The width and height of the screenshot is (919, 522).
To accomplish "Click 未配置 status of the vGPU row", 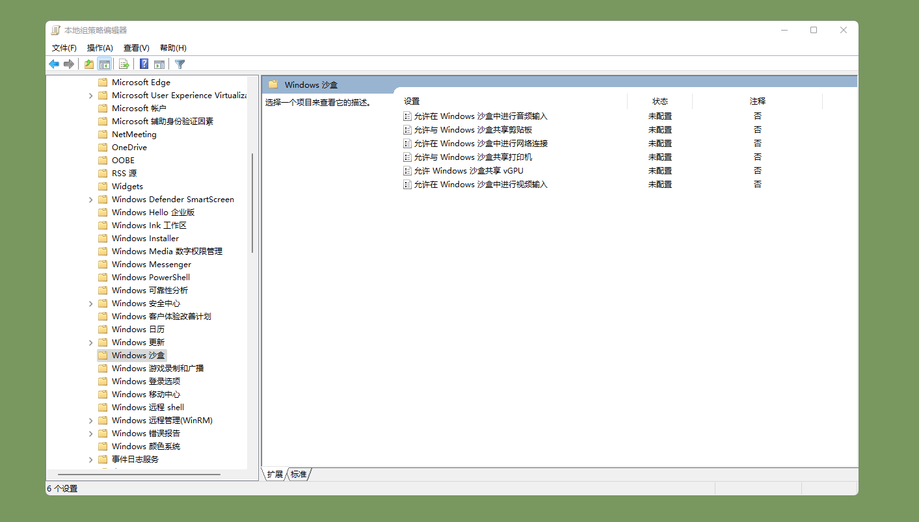I will point(660,171).
